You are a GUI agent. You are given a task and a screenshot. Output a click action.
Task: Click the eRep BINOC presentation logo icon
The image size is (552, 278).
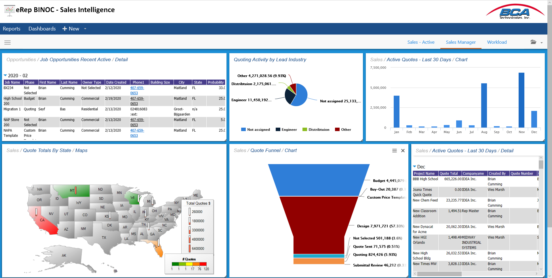tap(9, 10)
